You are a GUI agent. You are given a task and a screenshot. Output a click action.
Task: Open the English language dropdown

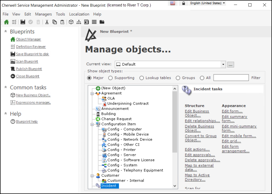207,3
